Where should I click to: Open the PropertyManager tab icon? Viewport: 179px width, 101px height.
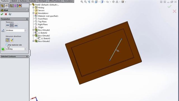tap(6, 6)
